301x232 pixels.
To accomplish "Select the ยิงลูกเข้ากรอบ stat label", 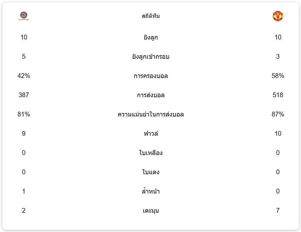I will click(151, 57).
